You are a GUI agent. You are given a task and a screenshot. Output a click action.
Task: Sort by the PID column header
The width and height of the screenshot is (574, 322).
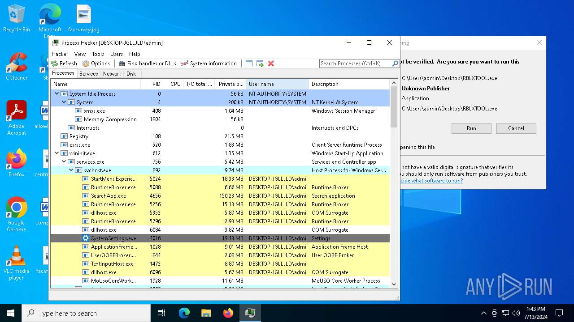tap(152, 84)
